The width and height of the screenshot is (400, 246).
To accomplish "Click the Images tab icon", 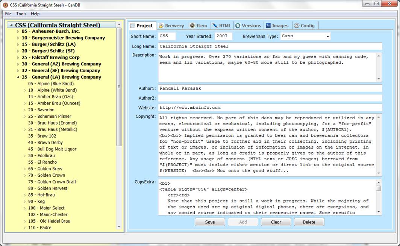I will pyautogui.click(x=268, y=26).
